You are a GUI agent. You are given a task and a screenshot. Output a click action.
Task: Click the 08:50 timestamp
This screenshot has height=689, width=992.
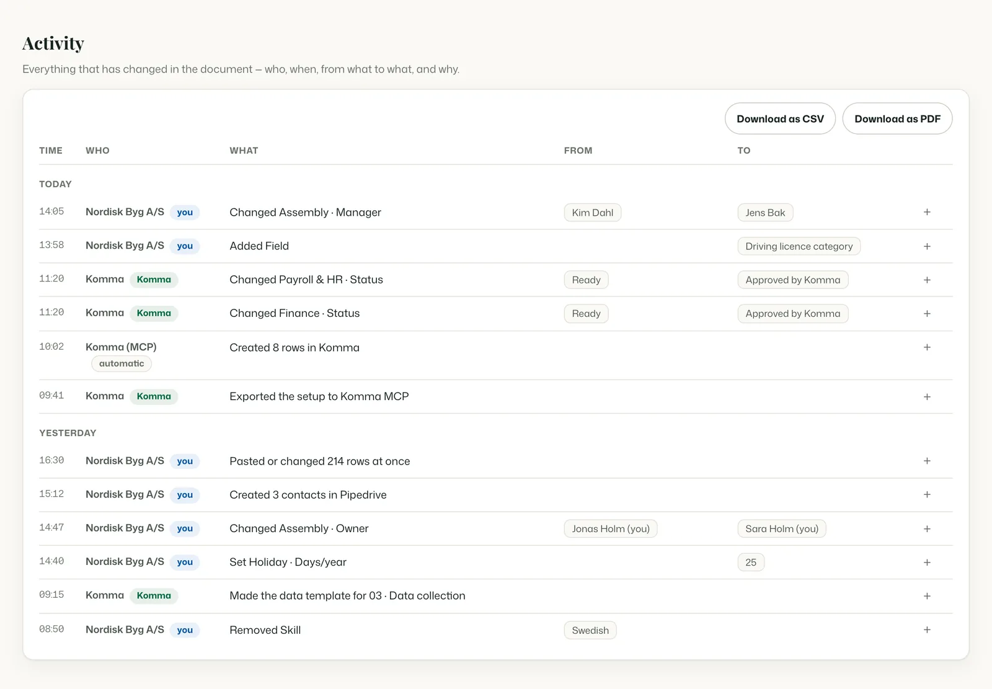(x=51, y=629)
